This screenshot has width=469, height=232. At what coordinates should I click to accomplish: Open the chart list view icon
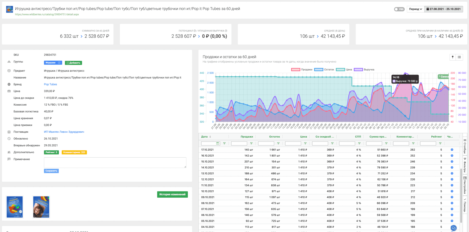tap(459, 57)
